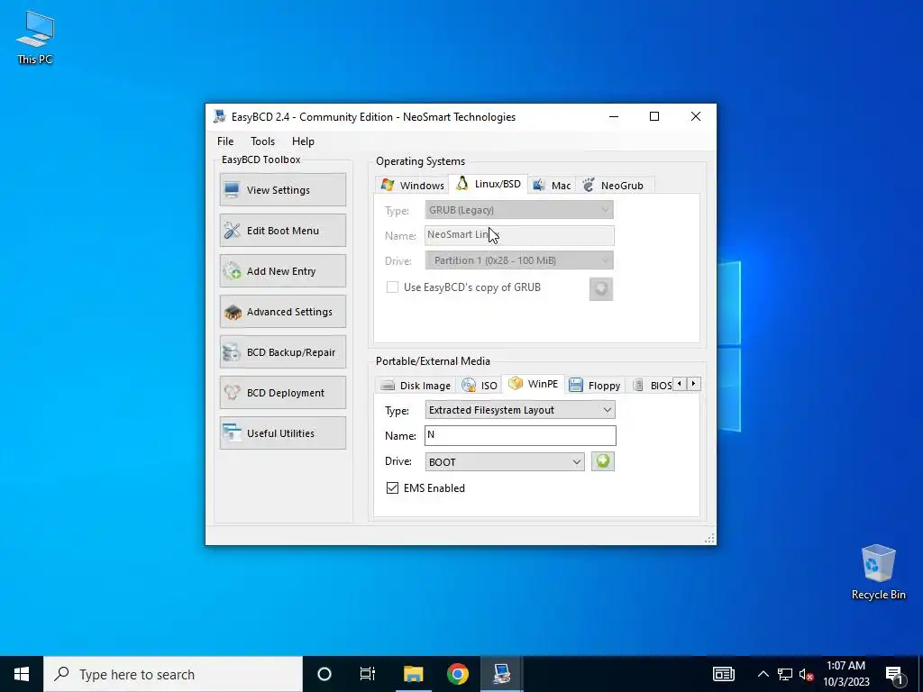Expand the GRUB (Legacy) type dropdown
Screen dimensions: 923x692
519,210
